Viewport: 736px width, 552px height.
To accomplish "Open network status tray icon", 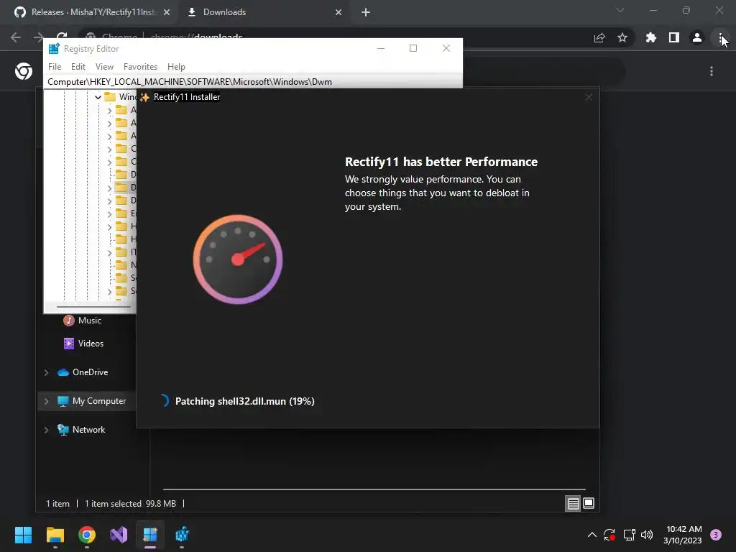I will [629, 535].
